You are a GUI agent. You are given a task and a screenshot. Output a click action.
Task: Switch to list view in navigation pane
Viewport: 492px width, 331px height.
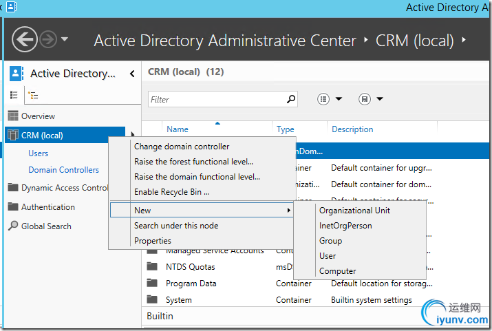pos(13,95)
